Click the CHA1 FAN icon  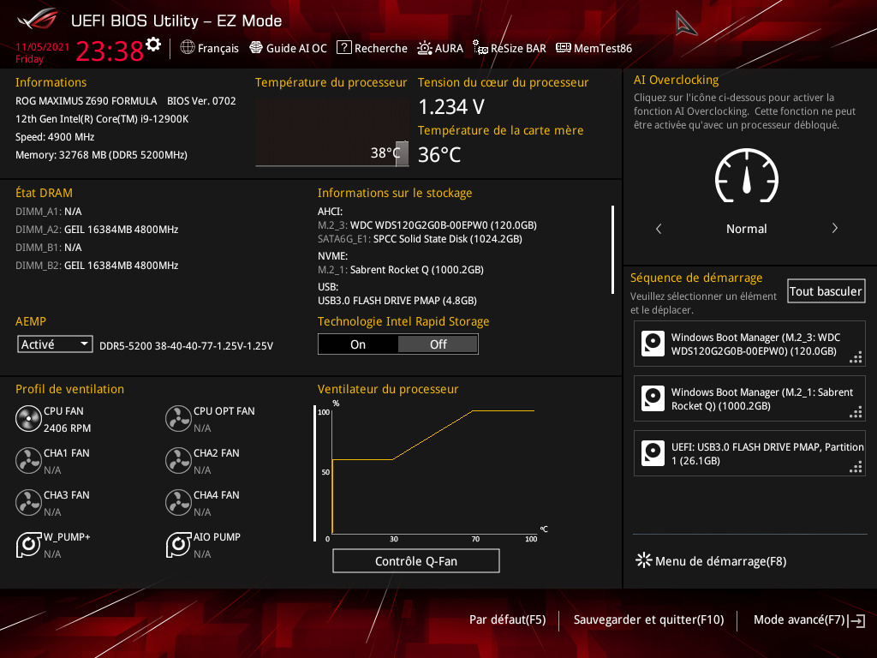[28, 461]
